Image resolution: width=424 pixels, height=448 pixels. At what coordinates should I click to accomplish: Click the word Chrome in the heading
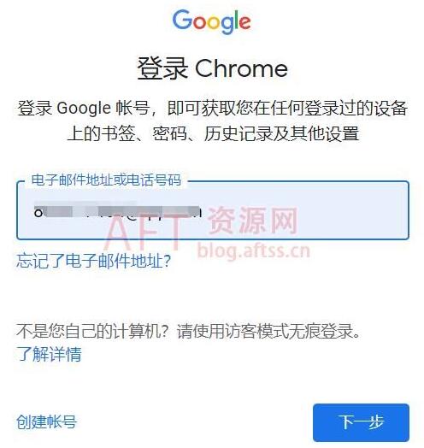241,69
